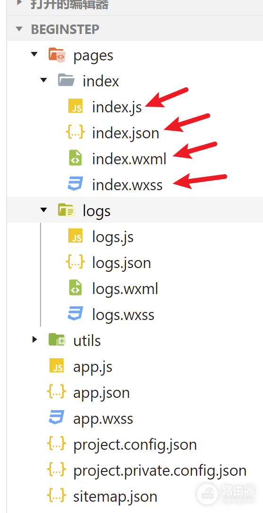Click the blue CSS icon for index.wxss
263x513 pixels.
tap(75, 184)
